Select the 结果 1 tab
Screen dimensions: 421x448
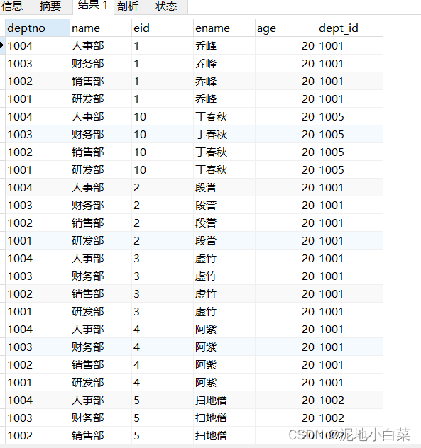tap(93, 6)
